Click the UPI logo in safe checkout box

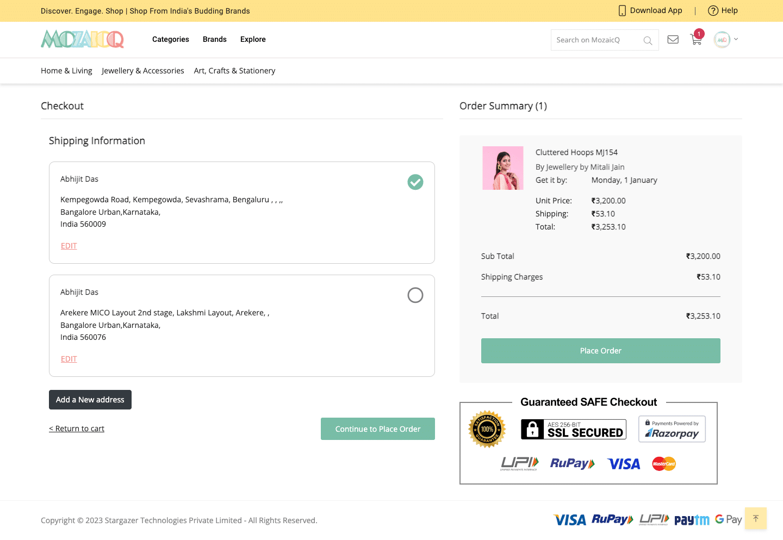click(x=519, y=464)
